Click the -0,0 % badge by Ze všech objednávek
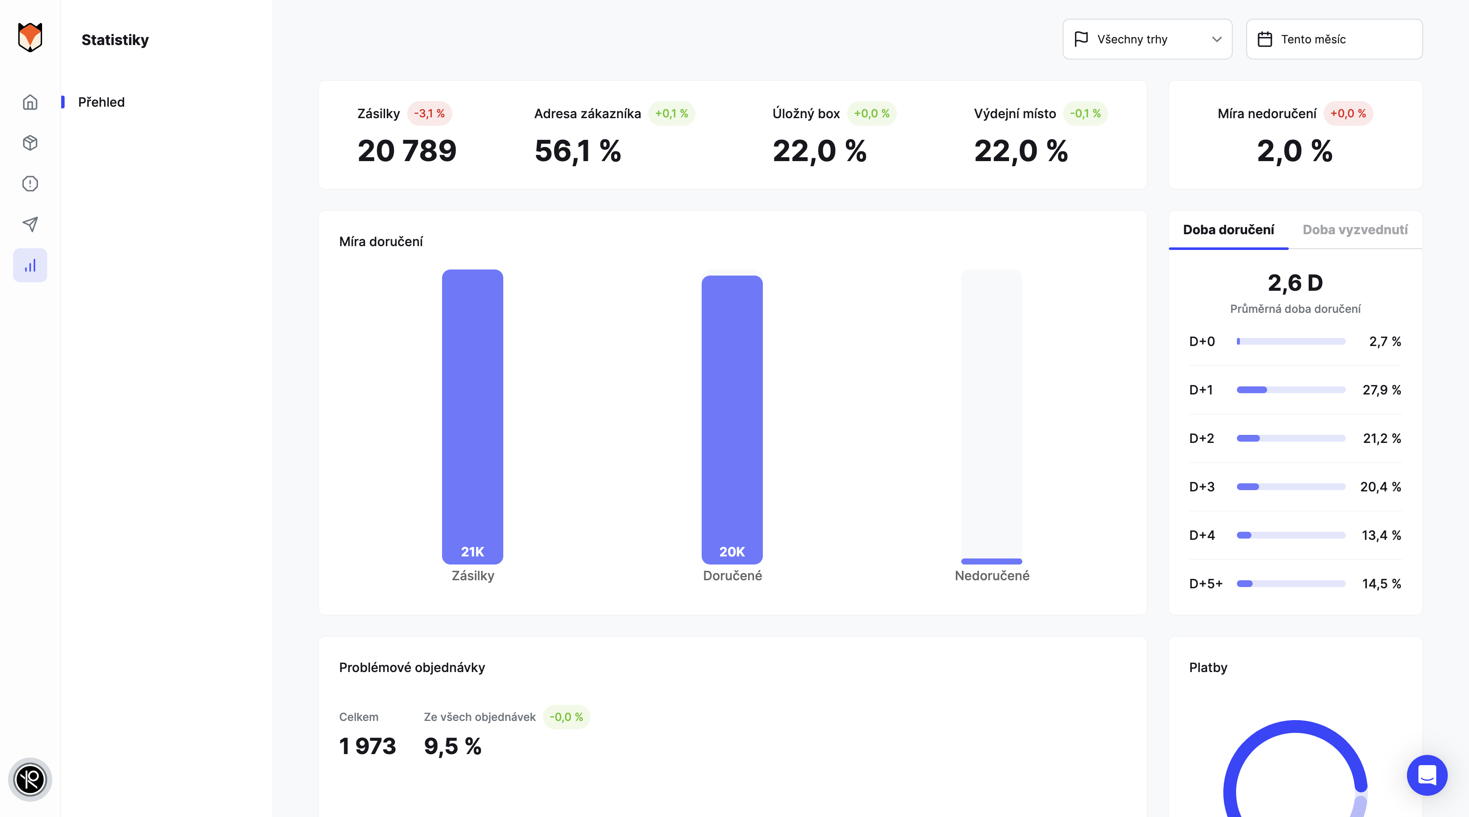 pos(566,717)
